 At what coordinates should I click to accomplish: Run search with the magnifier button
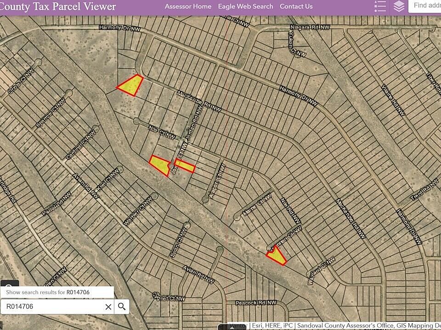[122, 307]
